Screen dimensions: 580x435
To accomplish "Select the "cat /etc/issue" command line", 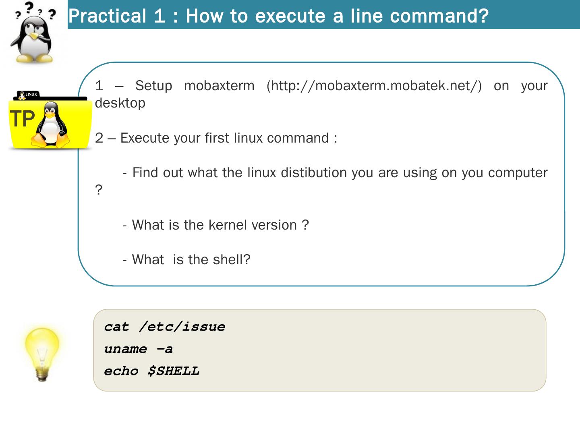I will tap(164, 327).
